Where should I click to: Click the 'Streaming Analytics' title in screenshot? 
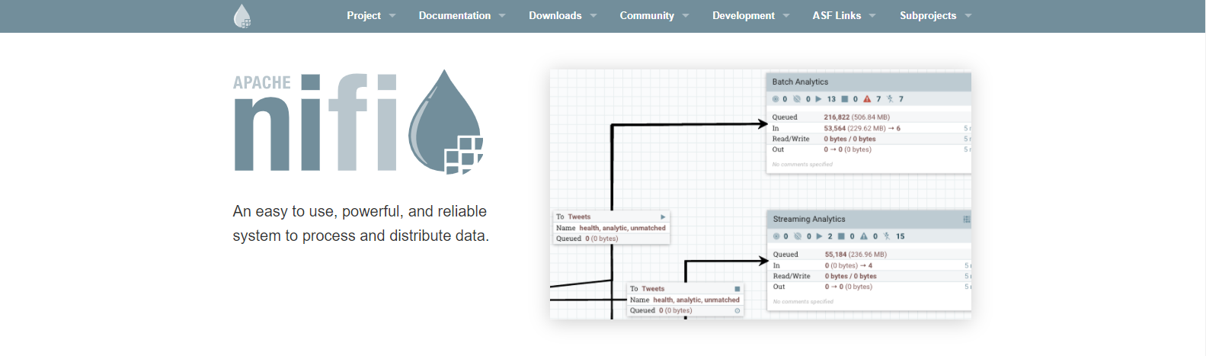pyautogui.click(x=809, y=219)
